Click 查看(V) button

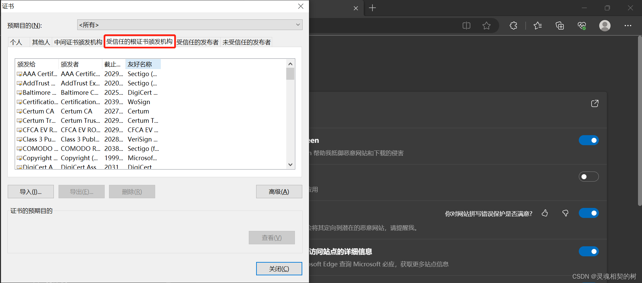(272, 238)
